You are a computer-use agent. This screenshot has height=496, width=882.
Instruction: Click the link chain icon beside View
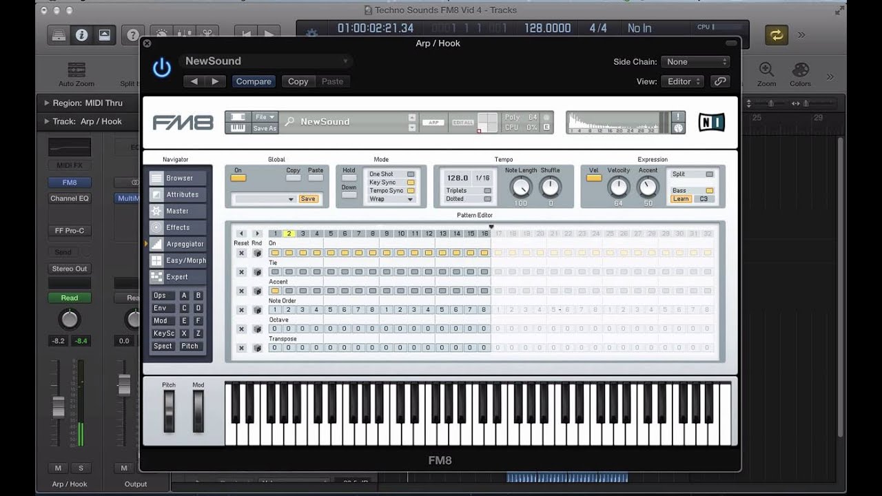pyautogui.click(x=720, y=81)
